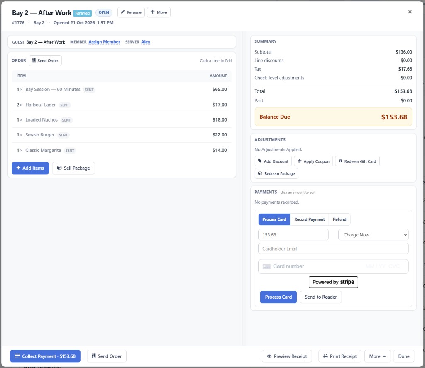Click the Subtotal $136.00 value

[403, 52]
